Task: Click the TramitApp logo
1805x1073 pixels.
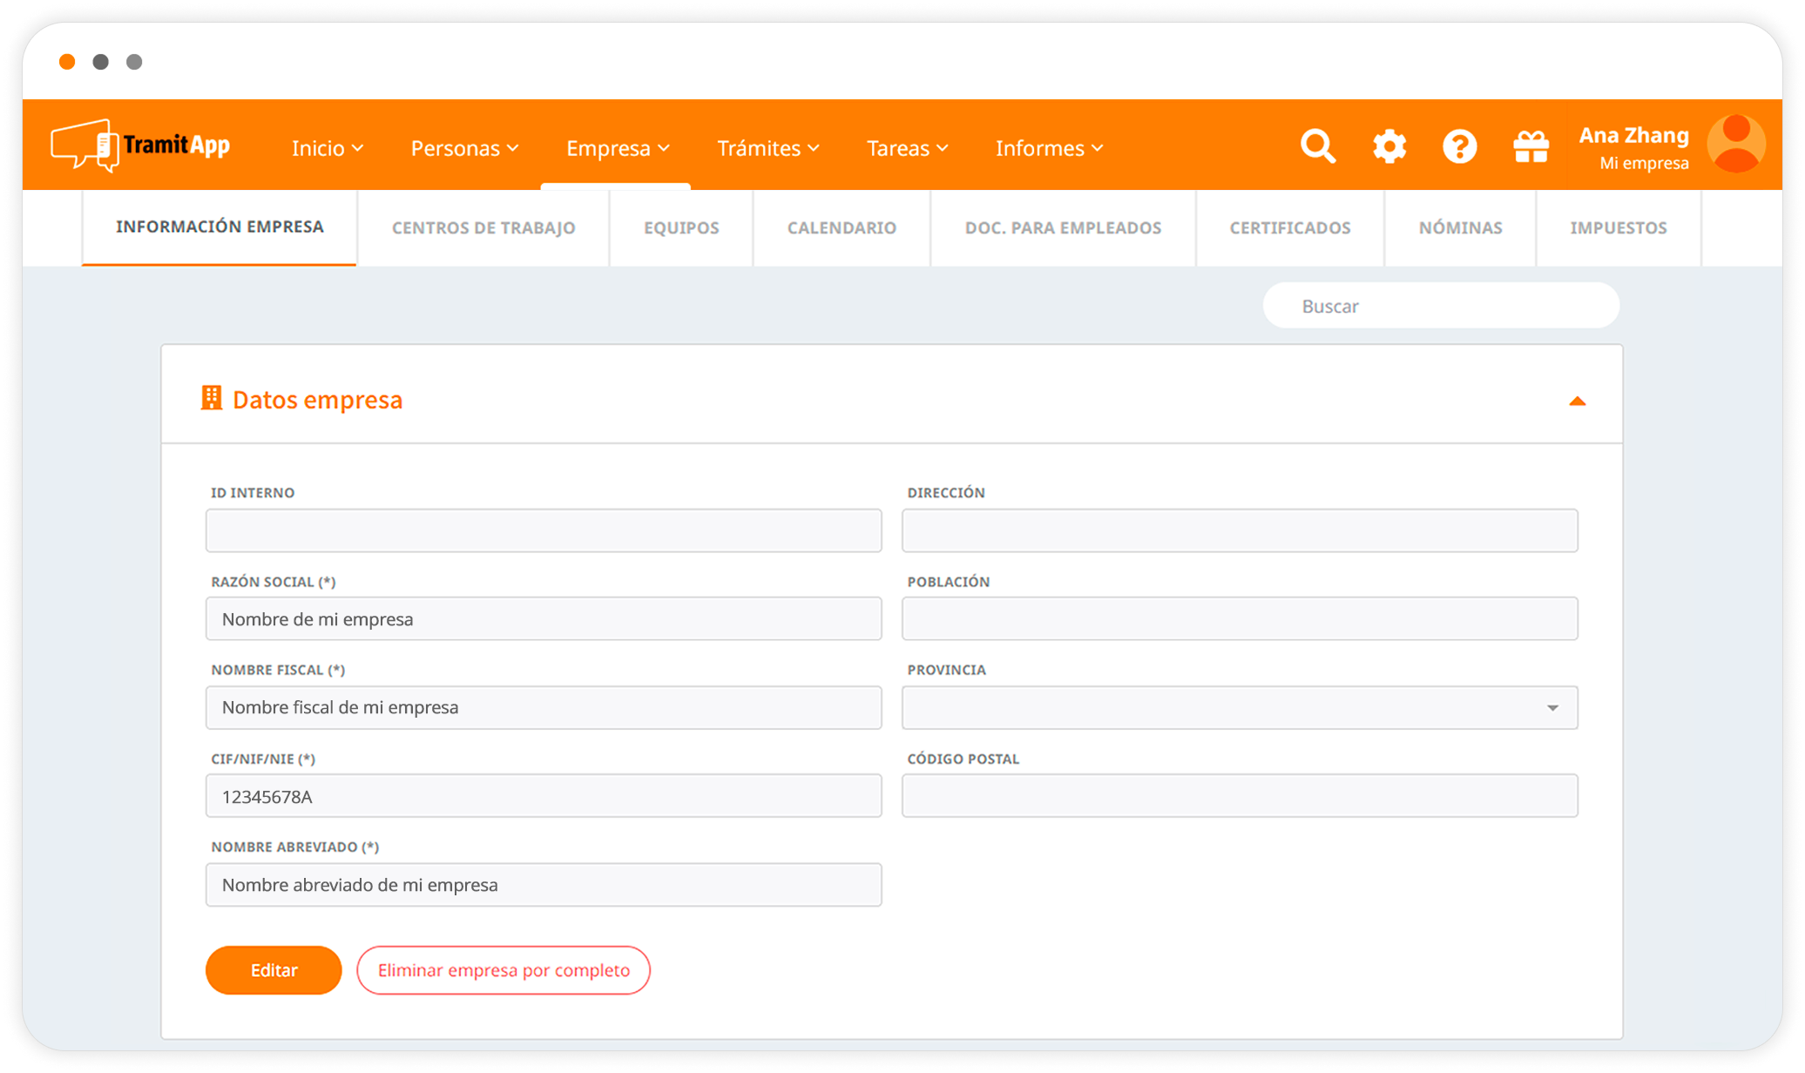Action: click(140, 145)
